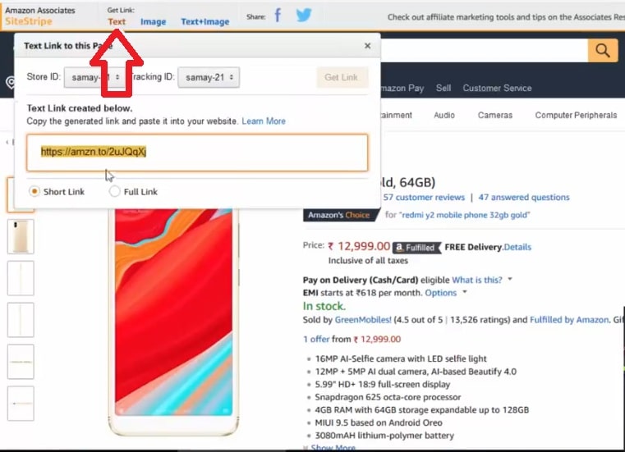Select the second phone back-view thumbnail
The image size is (625, 452).
pos(21,236)
